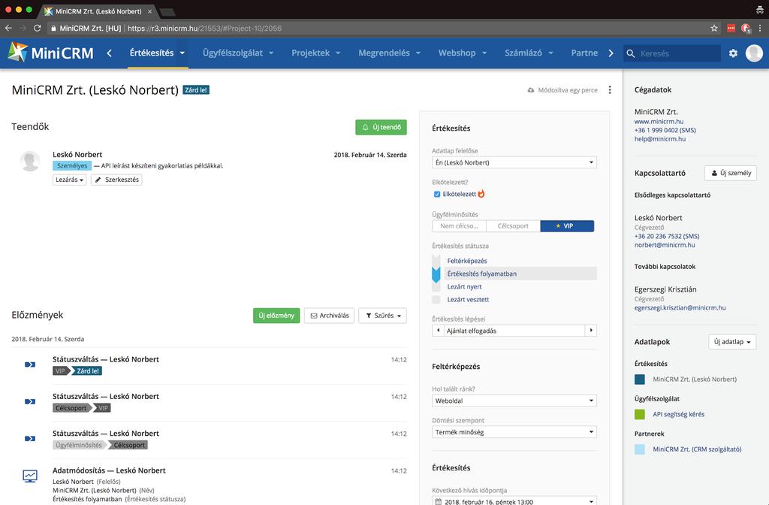
Task: Bookmark this page with the star icon
Action: click(x=714, y=29)
